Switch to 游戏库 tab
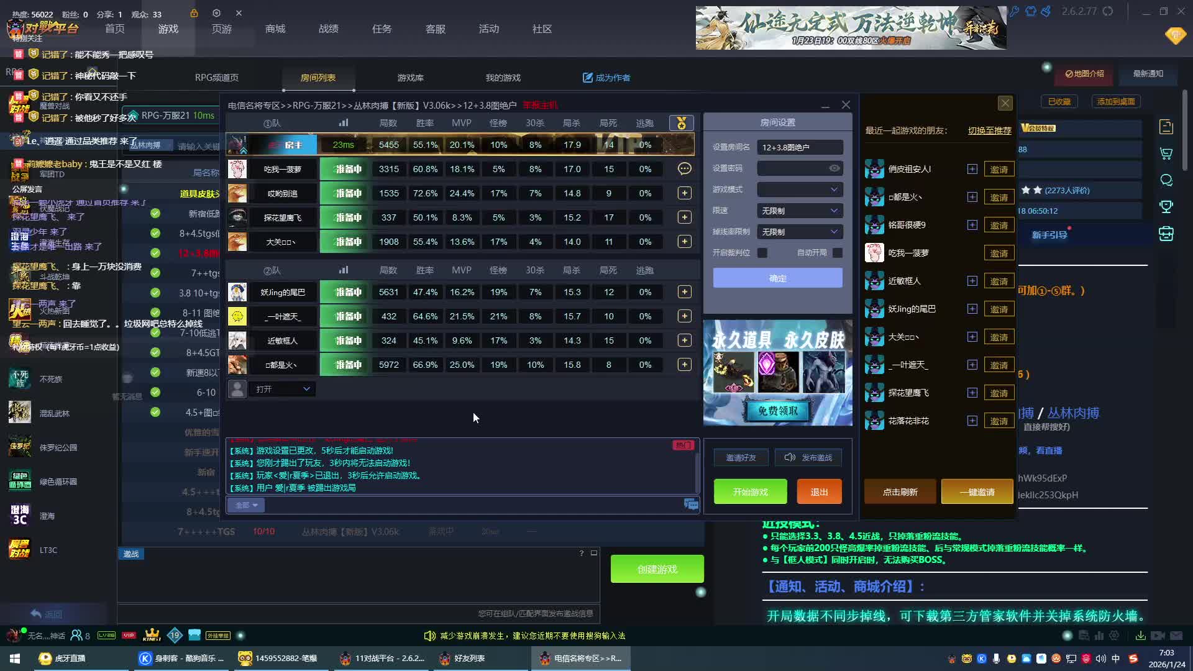The height and width of the screenshot is (671, 1193). [410, 78]
